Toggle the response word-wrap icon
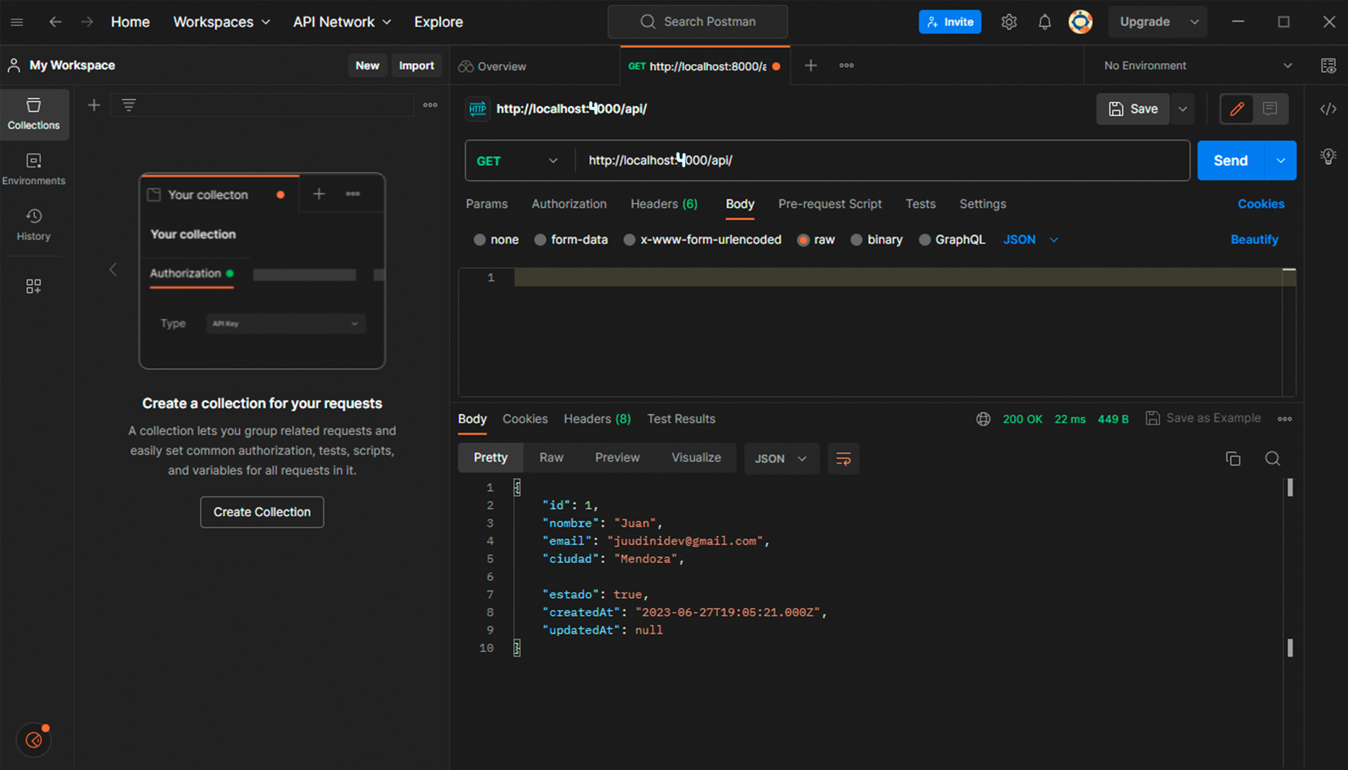Image resolution: width=1348 pixels, height=770 pixels. coord(843,459)
